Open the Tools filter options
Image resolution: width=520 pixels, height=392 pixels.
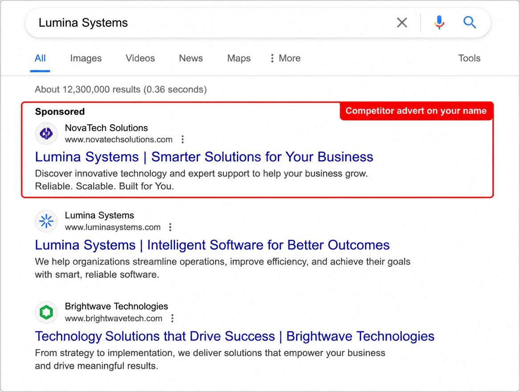pos(469,58)
